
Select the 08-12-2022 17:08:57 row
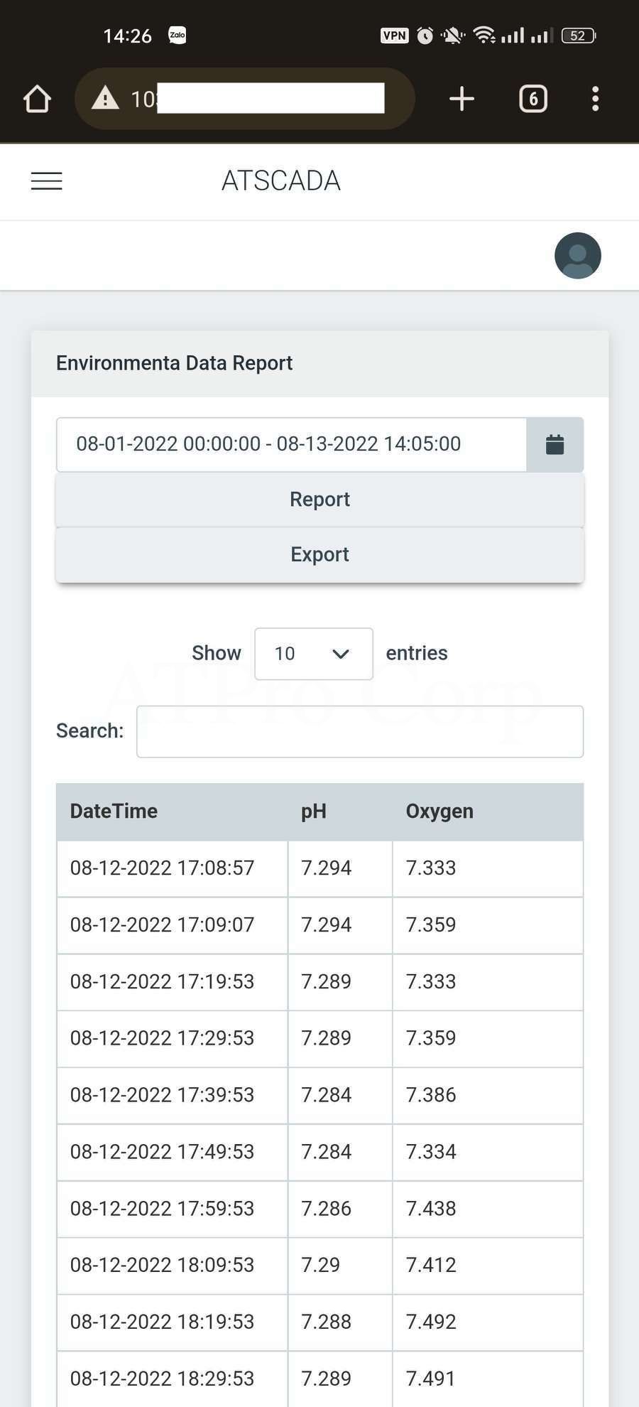tap(162, 868)
